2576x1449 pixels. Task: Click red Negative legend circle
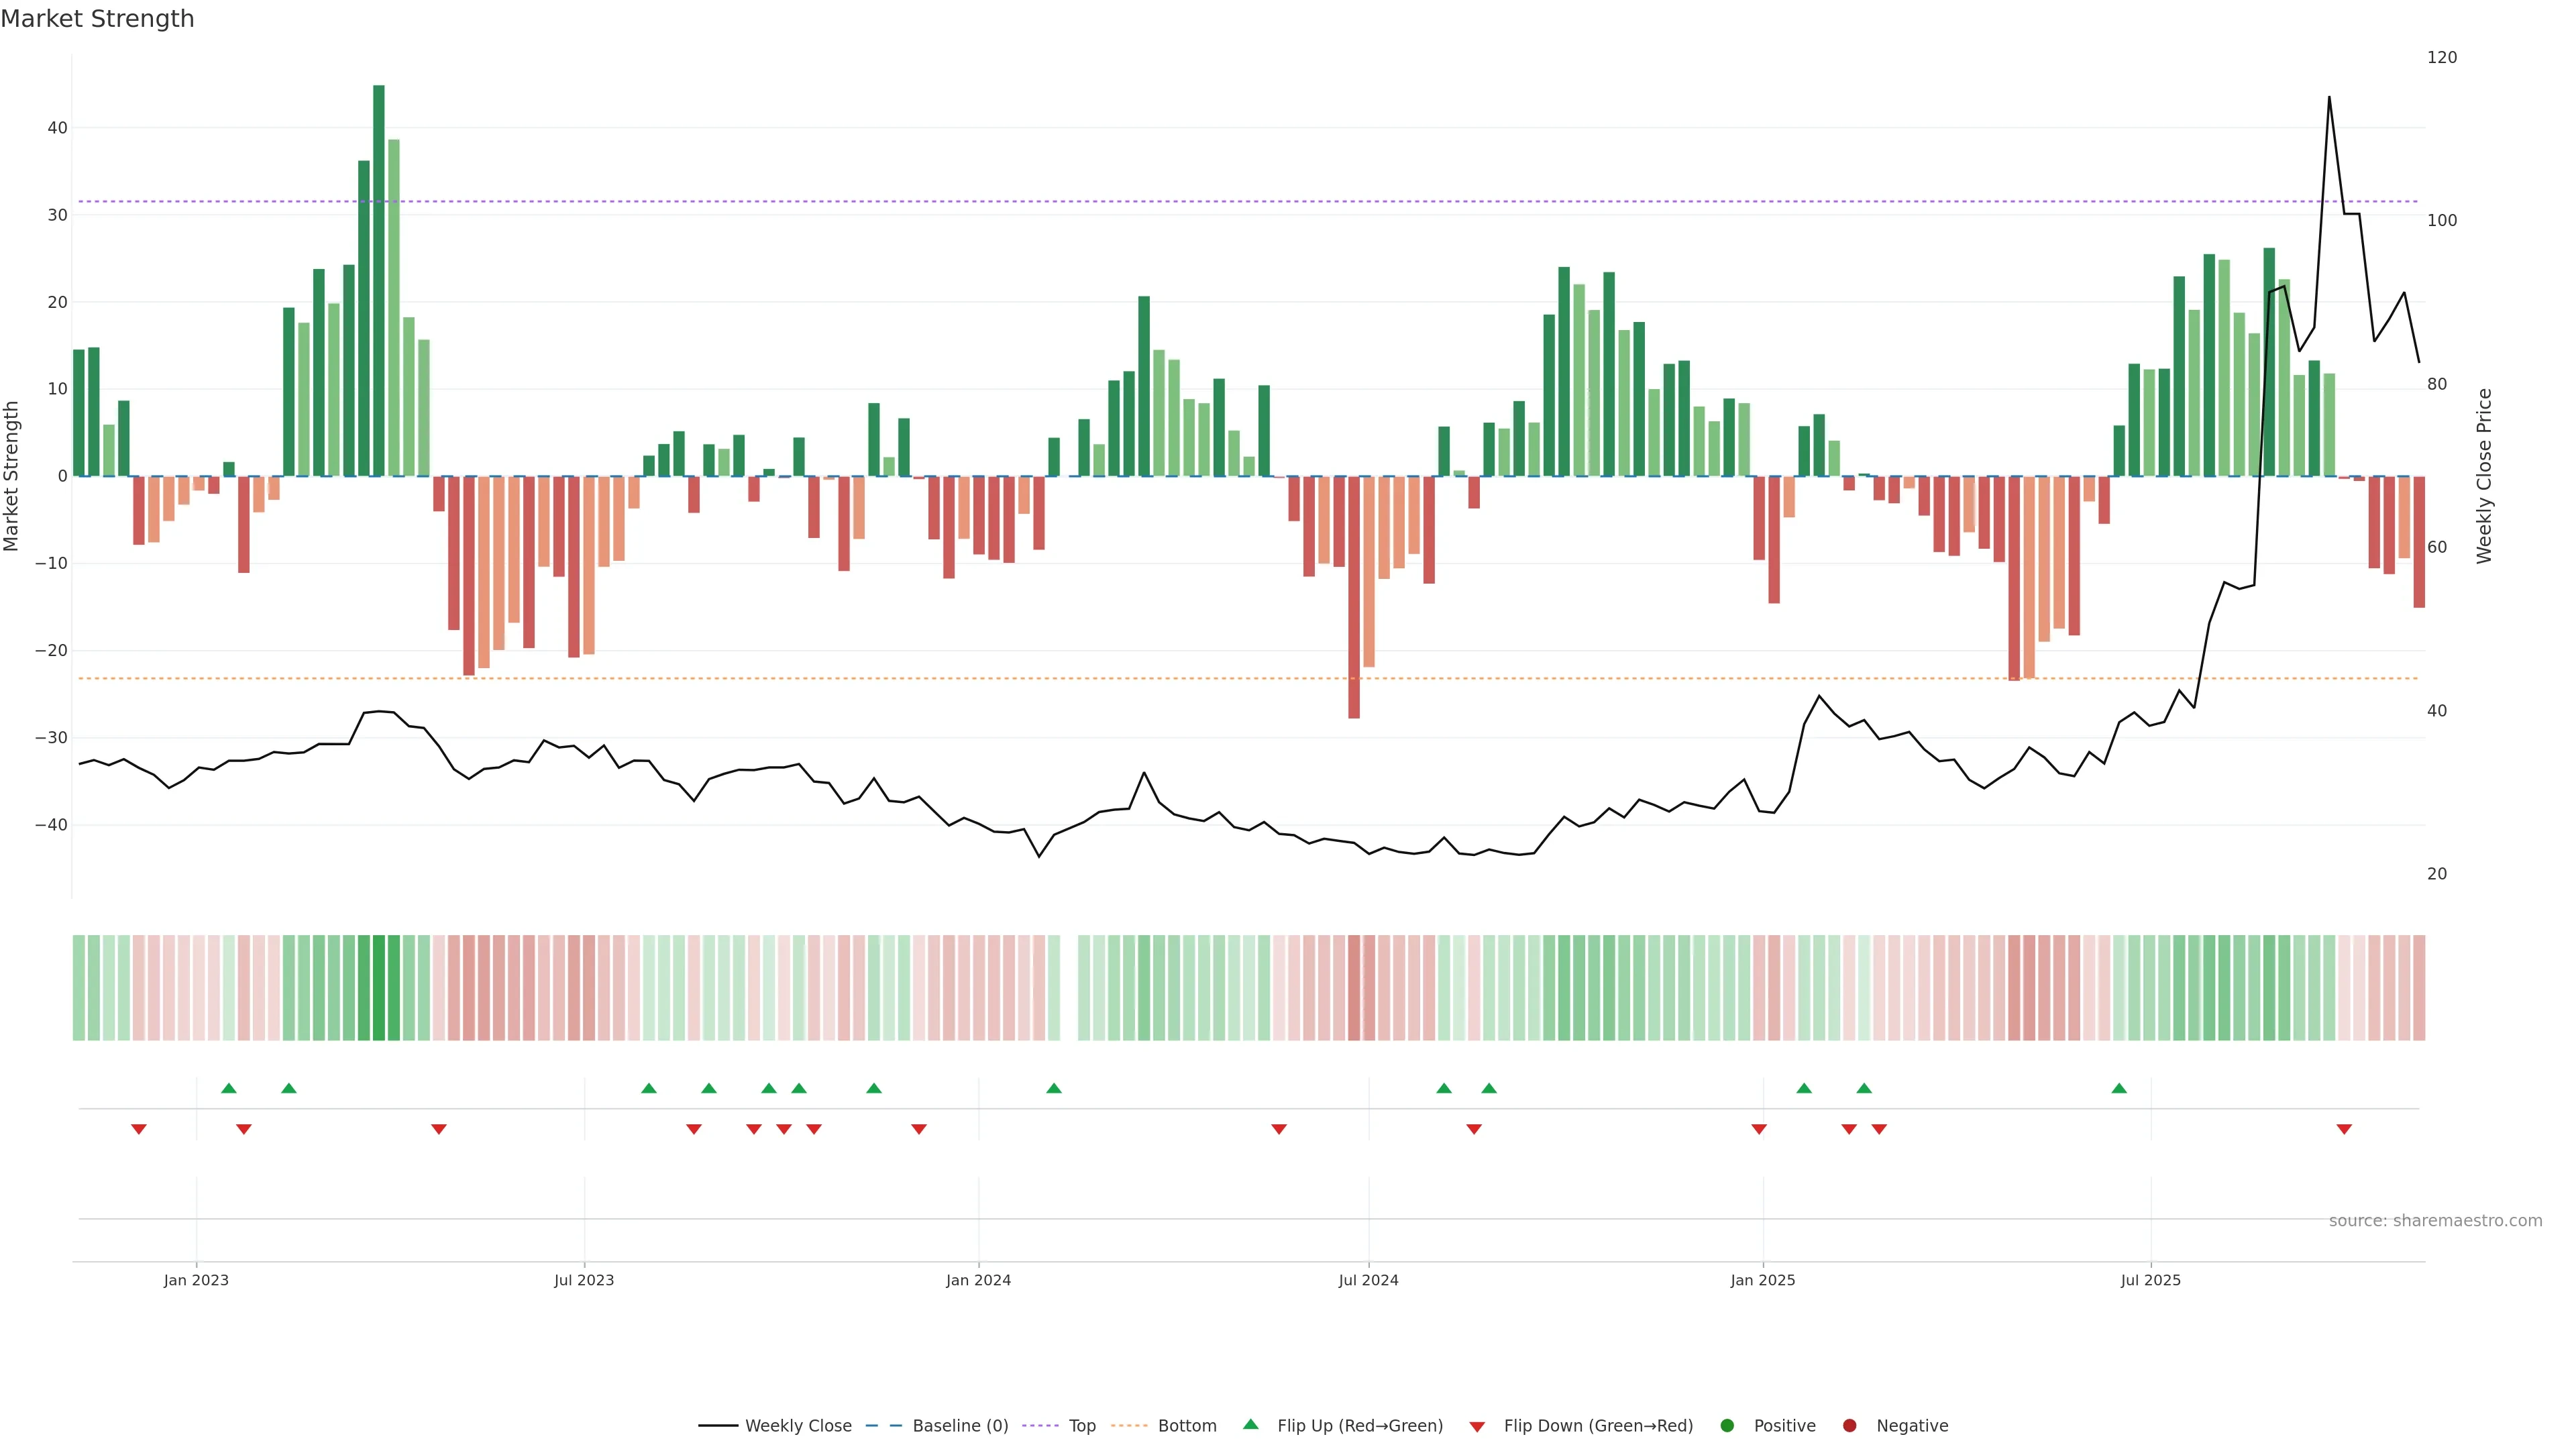[1849, 1426]
